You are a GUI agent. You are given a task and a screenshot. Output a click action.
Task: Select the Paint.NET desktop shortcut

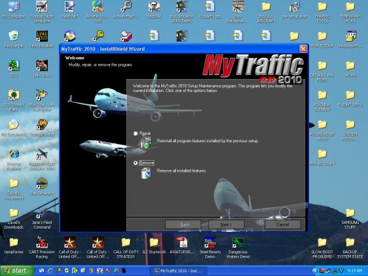70,10
